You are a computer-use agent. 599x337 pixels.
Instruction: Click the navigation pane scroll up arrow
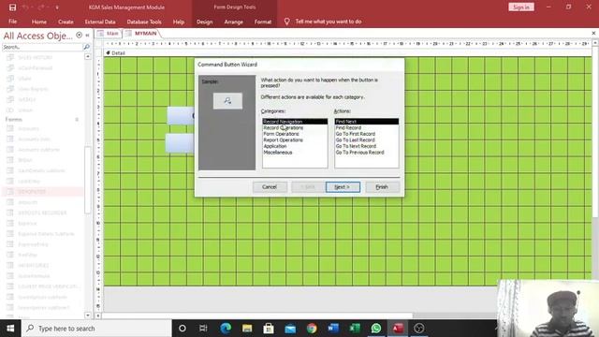(x=87, y=56)
